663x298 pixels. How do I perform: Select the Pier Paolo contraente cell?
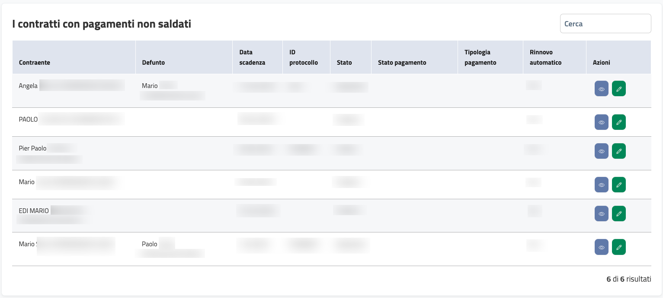(x=33, y=148)
